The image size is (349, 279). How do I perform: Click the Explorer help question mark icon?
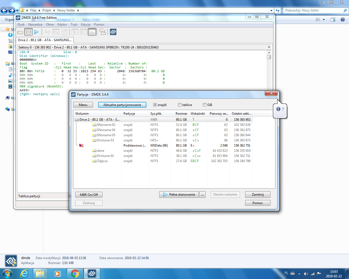(343, 20)
